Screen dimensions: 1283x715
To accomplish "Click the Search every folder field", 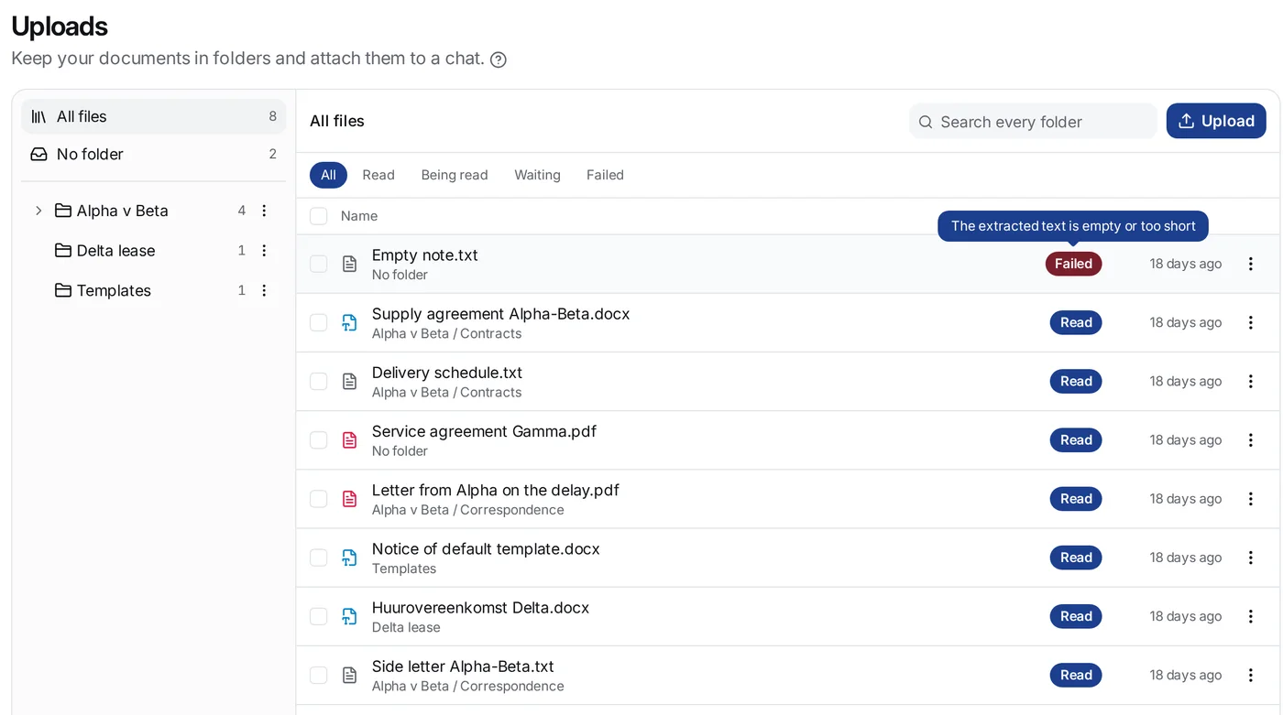I will coord(1033,122).
